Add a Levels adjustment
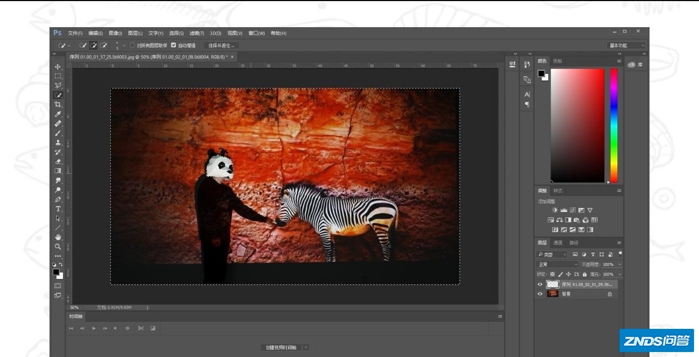Screen dimensions: 699x357 pos(564,210)
